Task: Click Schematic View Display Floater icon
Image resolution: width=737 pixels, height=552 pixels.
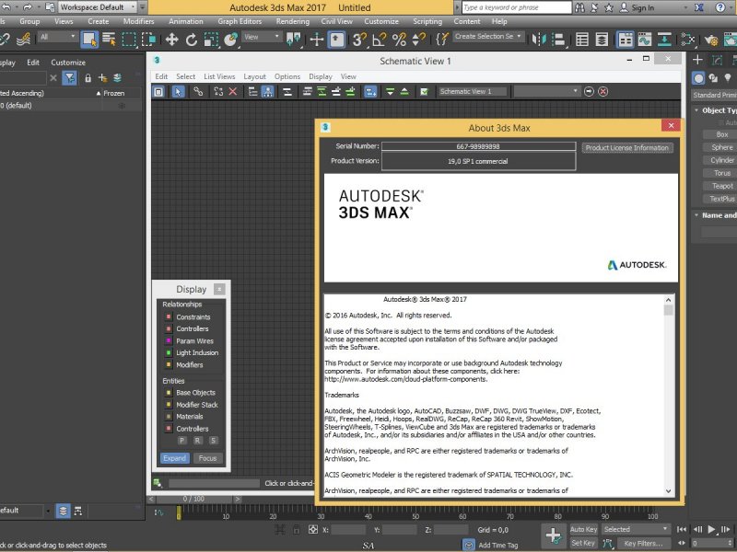Action: pos(158,92)
